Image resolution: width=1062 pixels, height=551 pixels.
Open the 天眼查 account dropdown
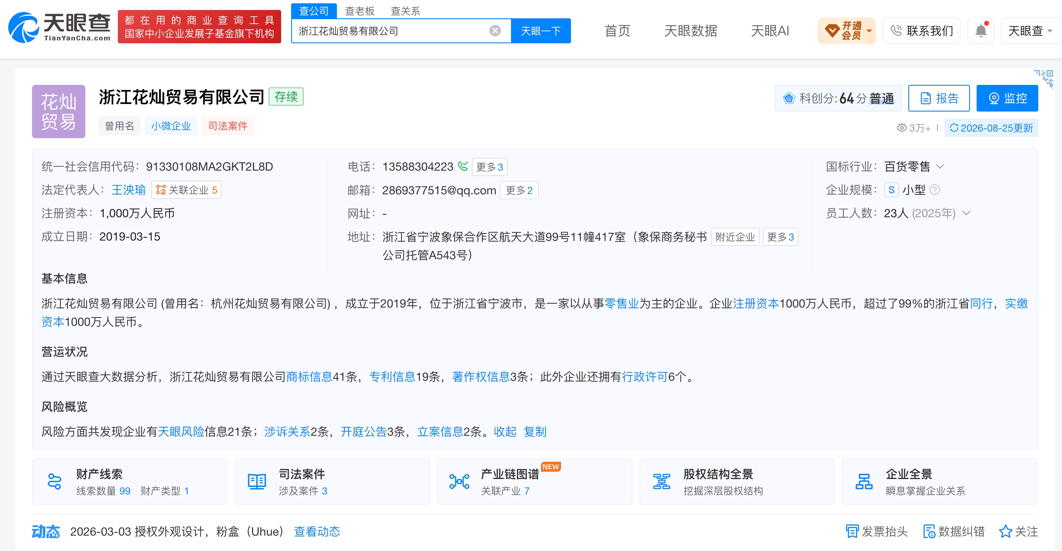[1030, 31]
